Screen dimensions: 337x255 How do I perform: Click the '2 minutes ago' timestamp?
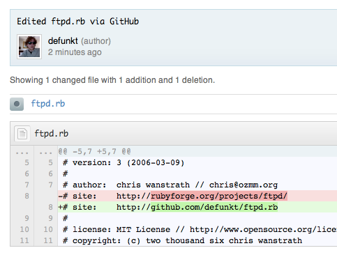pos(75,52)
